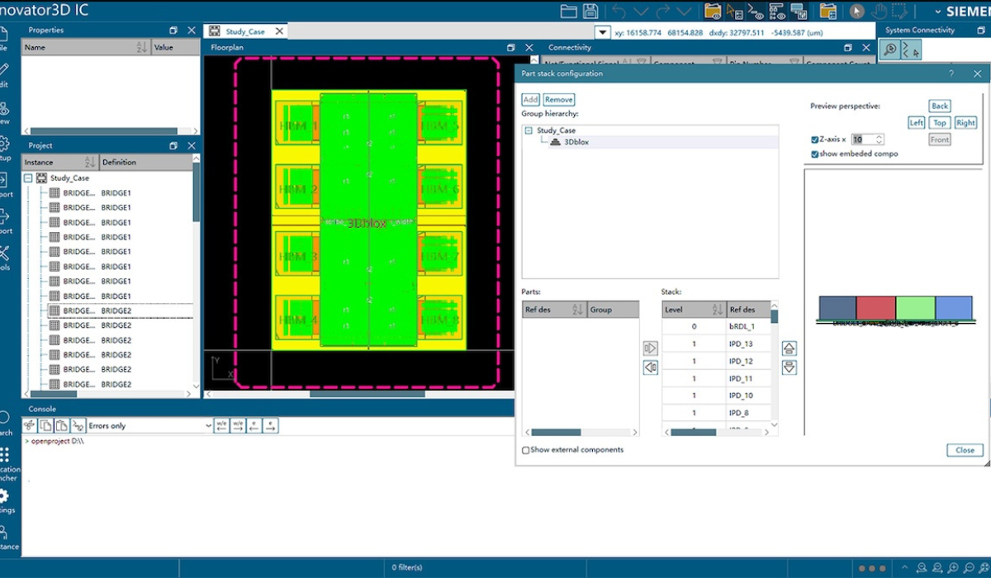Collapse the Study_Case node in Project tree

click(x=27, y=178)
